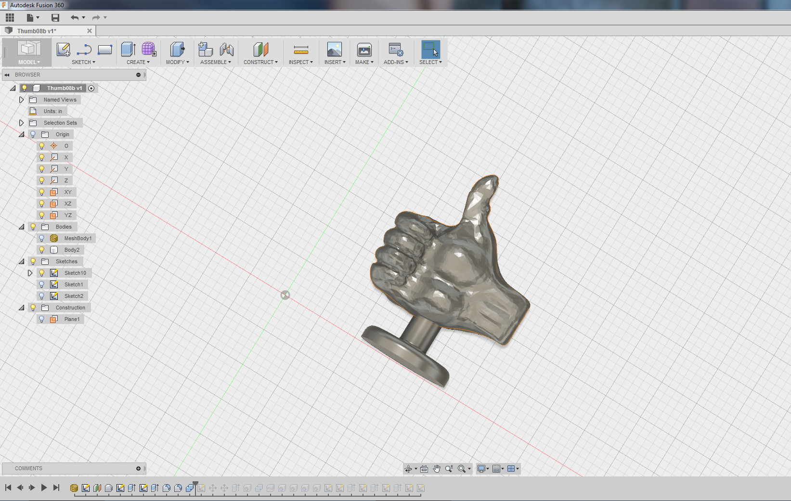Click the Inspect measure ruler icon
The width and height of the screenshot is (791, 501).
[x=301, y=50]
